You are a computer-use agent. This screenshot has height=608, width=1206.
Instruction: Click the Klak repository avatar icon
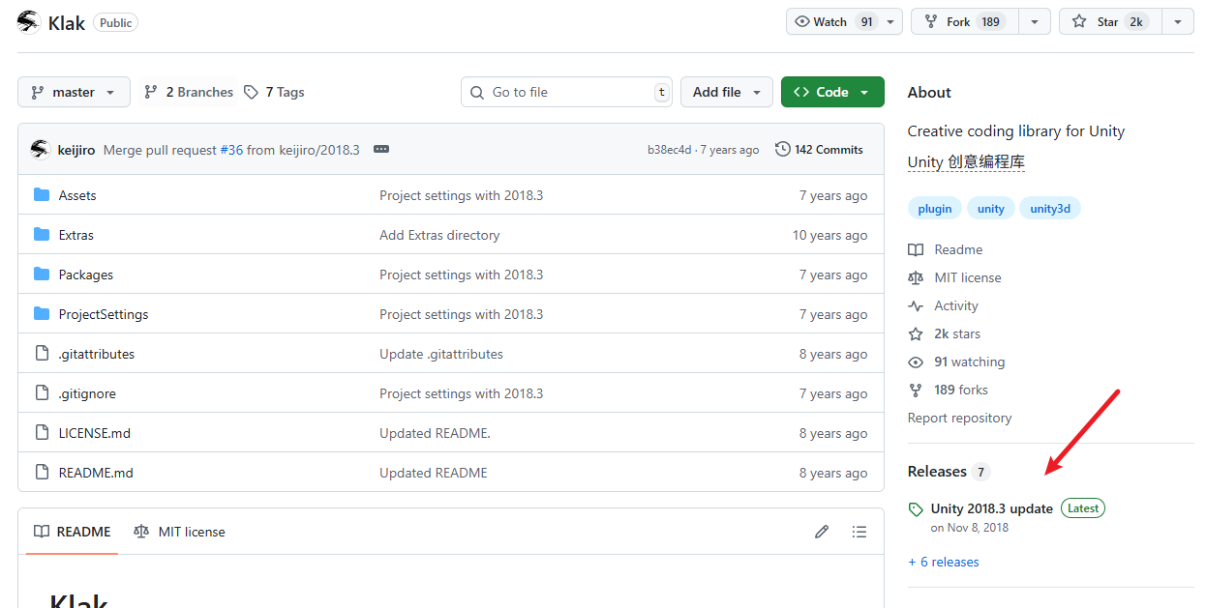click(29, 21)
